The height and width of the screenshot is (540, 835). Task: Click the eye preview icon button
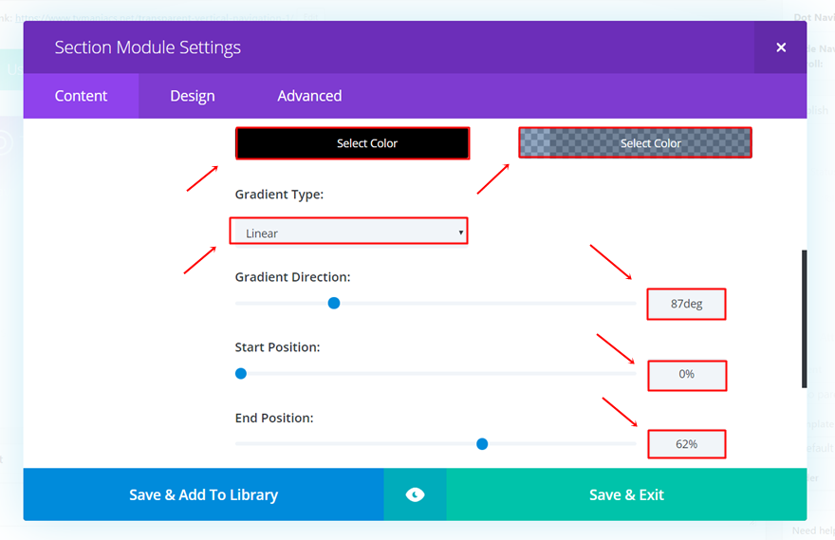coord(415,494)
